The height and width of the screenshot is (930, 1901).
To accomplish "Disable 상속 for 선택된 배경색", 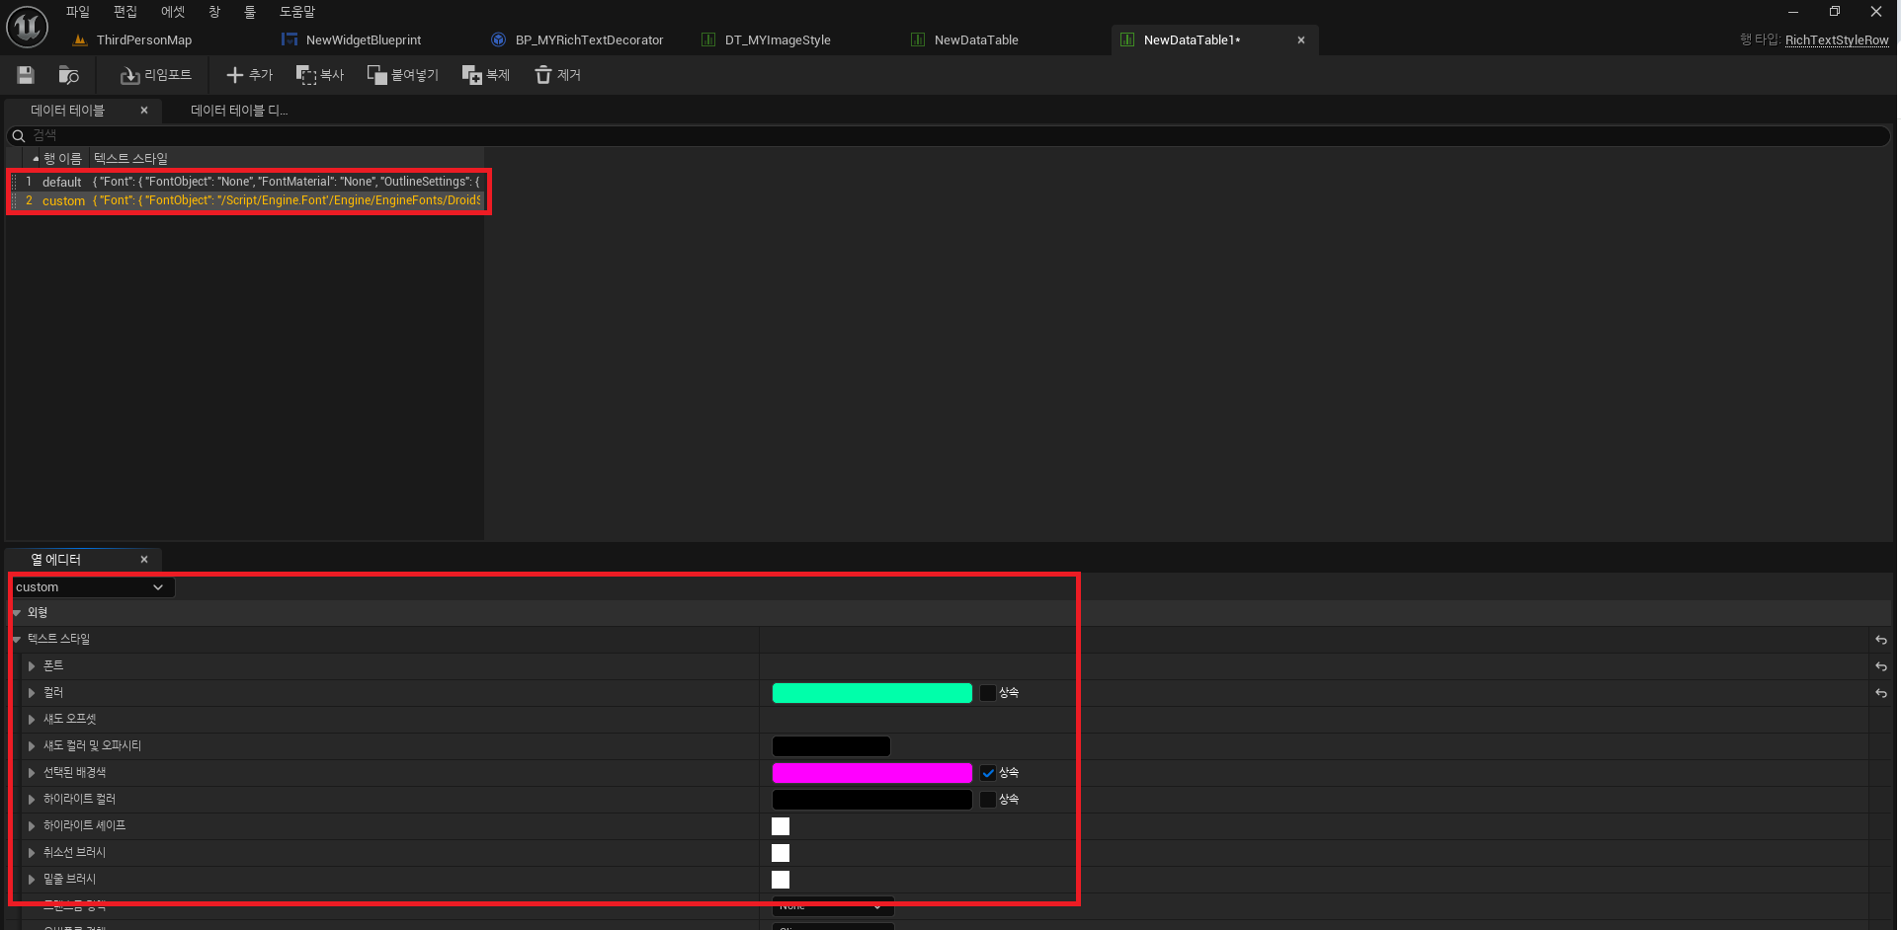I will [987, 773].
